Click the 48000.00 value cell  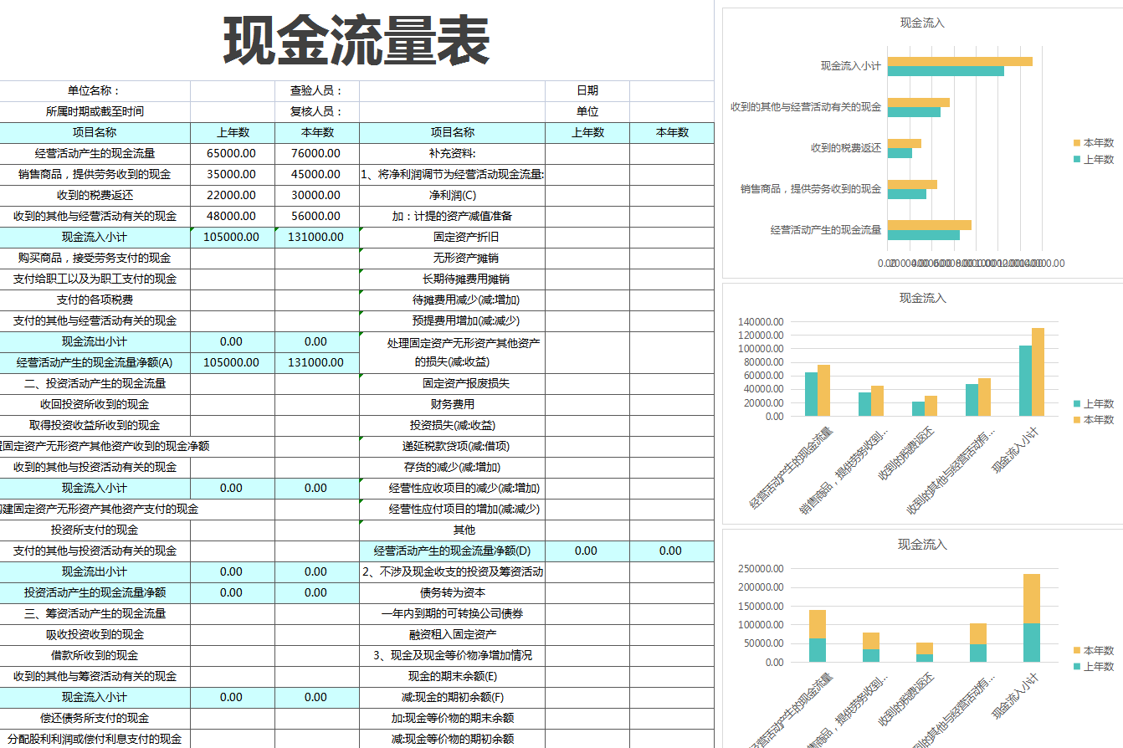coord(232,216)
